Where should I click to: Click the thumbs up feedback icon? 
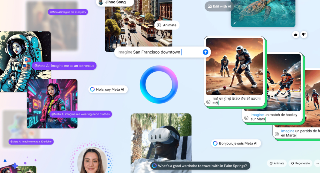[295, 34]
